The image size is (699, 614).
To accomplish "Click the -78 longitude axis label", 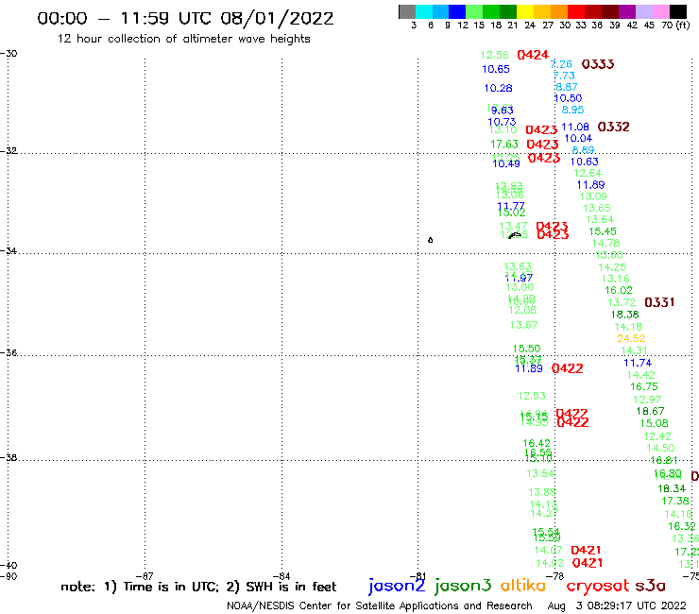I will [x=555, y=576].
